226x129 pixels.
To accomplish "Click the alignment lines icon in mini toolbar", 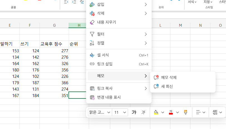I will [198, 112].
